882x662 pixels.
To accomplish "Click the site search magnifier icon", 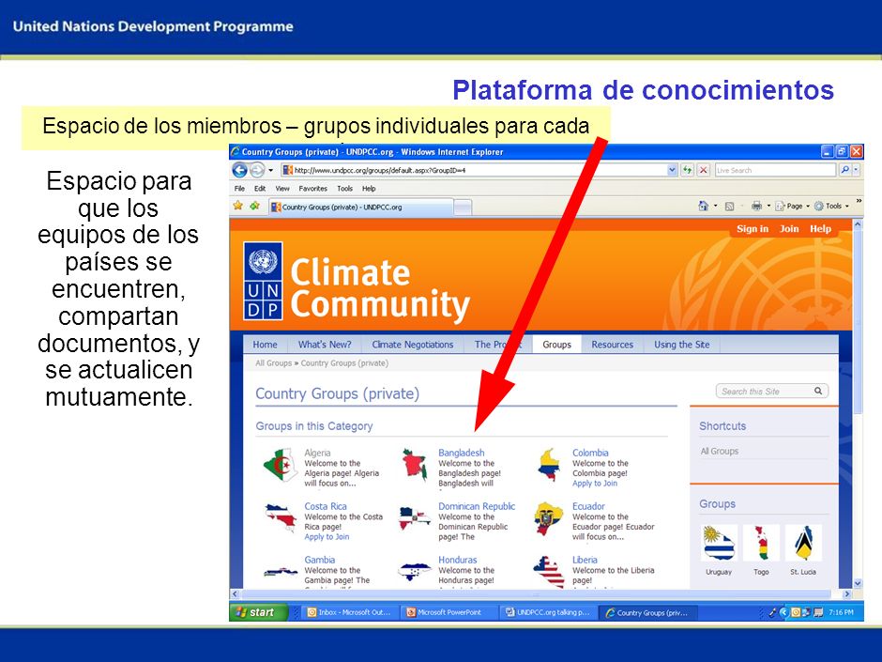I will [818, 391].
